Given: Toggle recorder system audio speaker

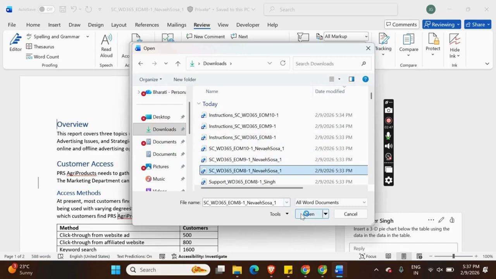Looking at the screenshot, I should coord(388,146).
